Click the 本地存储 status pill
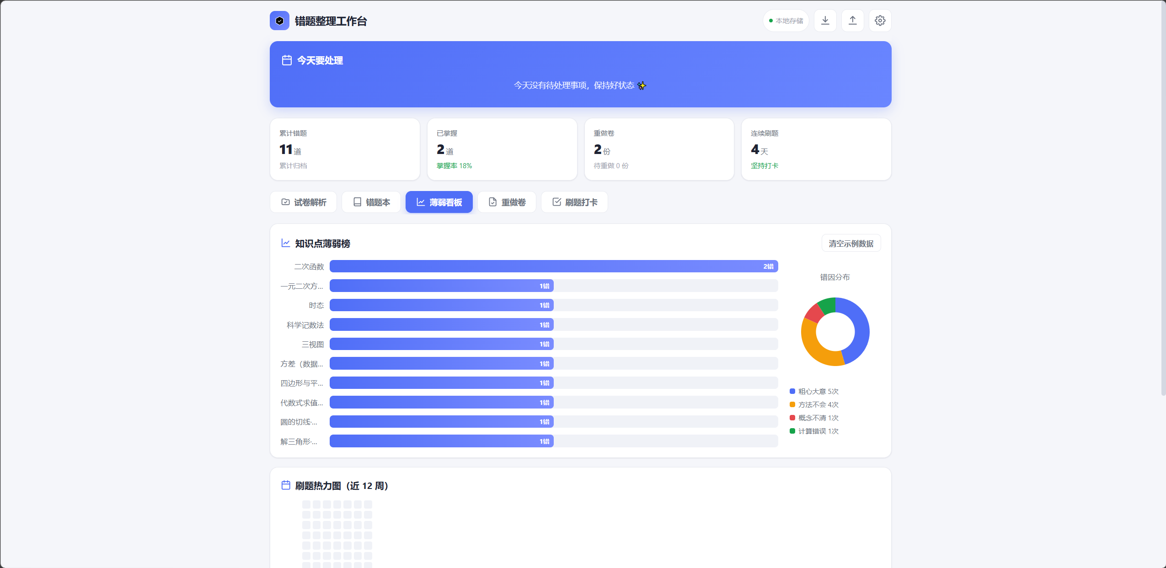This screenshot has width=1166, height=568. click(786, 21)
